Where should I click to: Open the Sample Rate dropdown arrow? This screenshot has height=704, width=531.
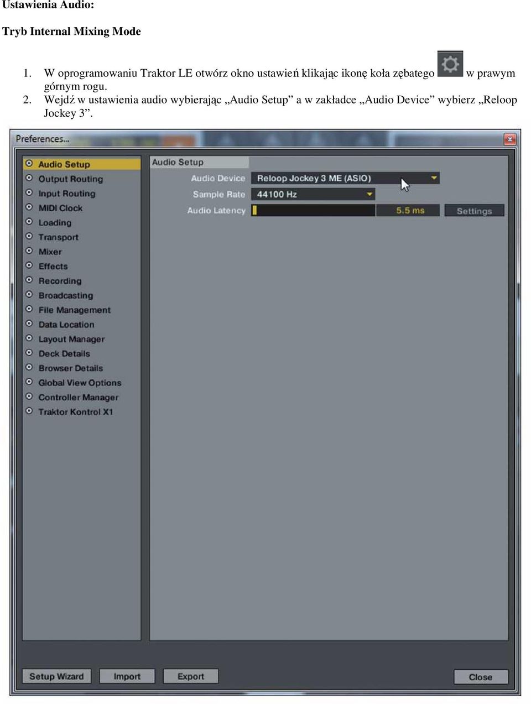[369, 194]
